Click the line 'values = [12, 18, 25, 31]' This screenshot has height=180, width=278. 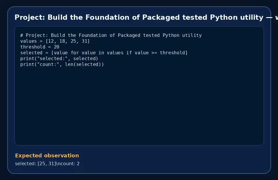[x=55, y=41]
